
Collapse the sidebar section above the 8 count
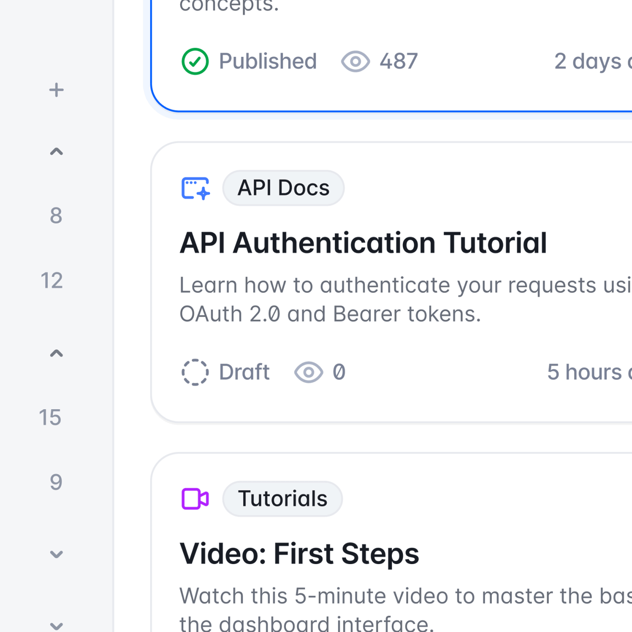56,152
